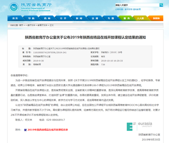Click the 教师资格 hot search link
This screenshot has height=143, width=169.
(128, 9)
